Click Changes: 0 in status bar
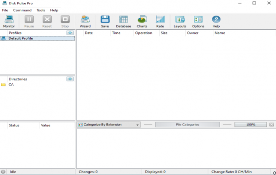 pyautogui.click(x=88, y=172)
